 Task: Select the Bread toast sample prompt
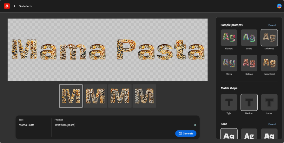(x=269, y=63)
